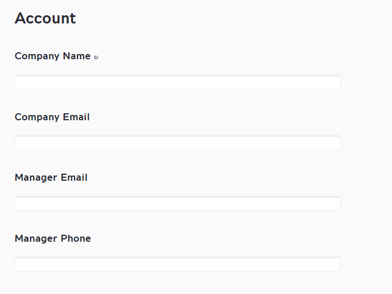
Task: Select the Manager Email label text
Action: tap(51, 178)
